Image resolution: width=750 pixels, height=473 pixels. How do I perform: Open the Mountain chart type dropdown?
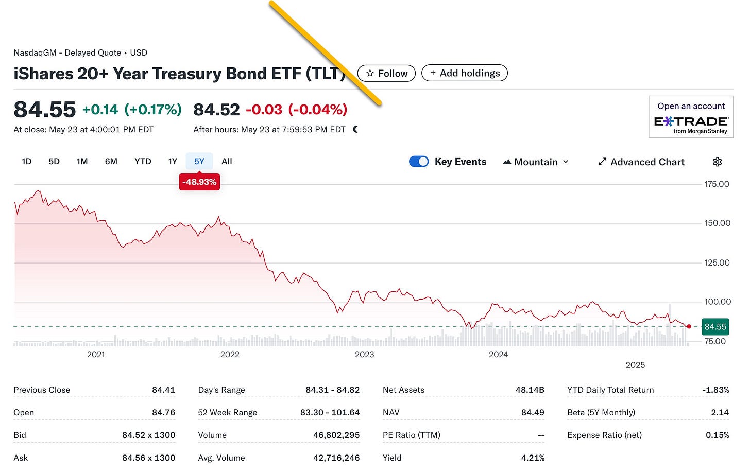coord(536,162)
